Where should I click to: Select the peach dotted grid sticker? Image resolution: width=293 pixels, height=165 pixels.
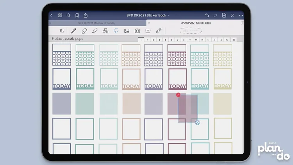point(131,55)
